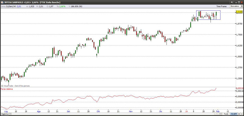Click the 0,00010 relative strength axis label

240,91
